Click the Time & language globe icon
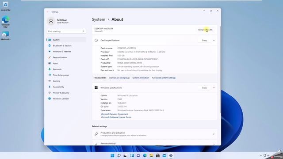This screenshot has height=159, width=283. (50, 75)
